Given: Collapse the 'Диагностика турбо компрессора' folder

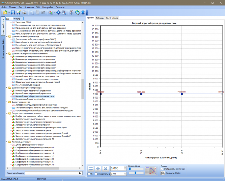Looking at the screenshot, I should (x=6, y=88).
